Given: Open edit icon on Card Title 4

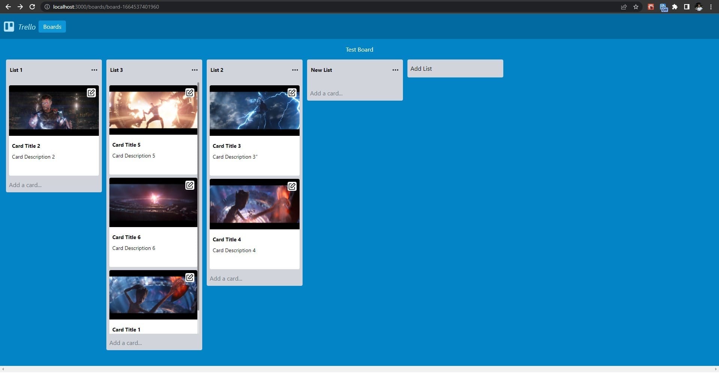Looking at the screenshot, I should point(292,186).
